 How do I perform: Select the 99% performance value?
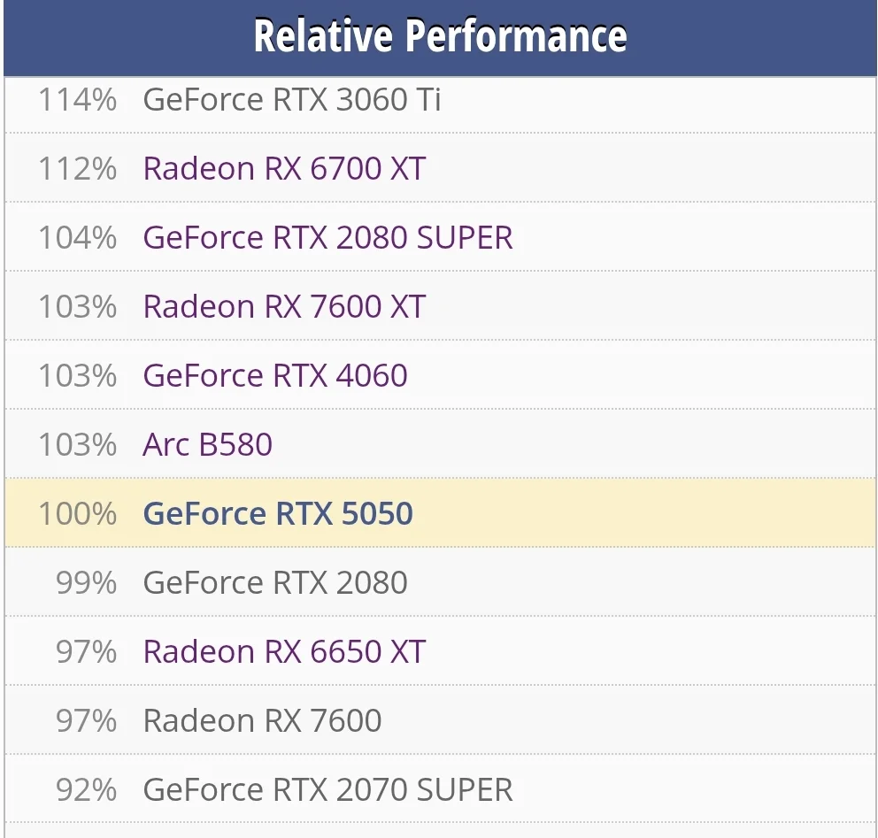86,582
